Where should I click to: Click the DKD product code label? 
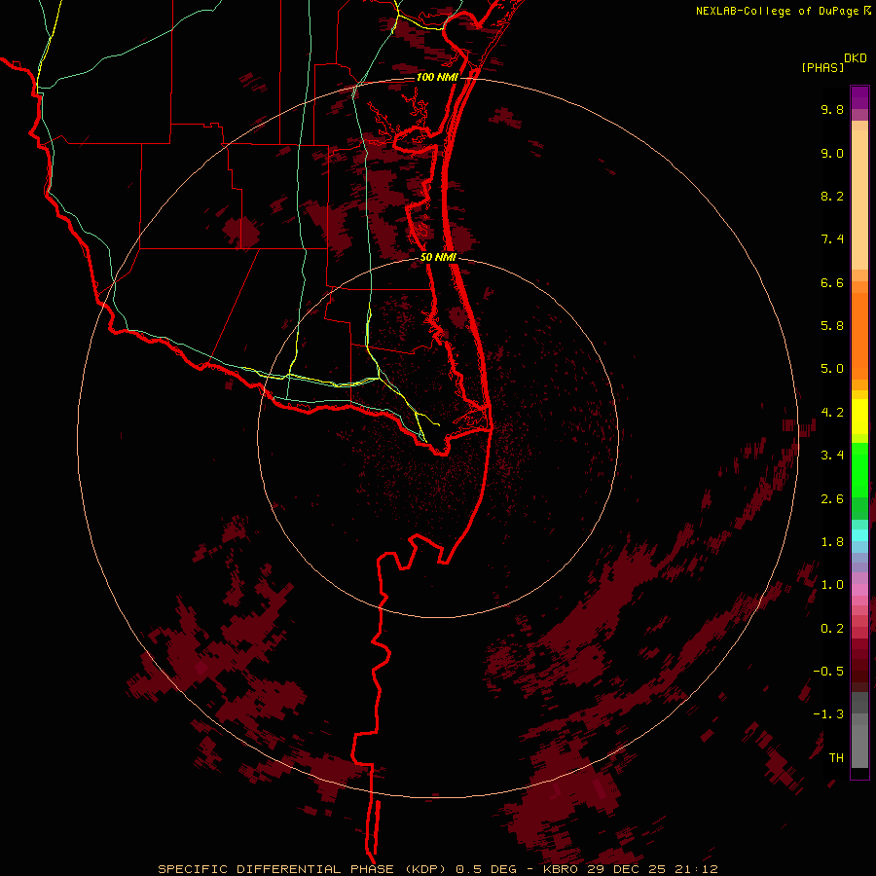pyautogui.click(x=856, y=57)
